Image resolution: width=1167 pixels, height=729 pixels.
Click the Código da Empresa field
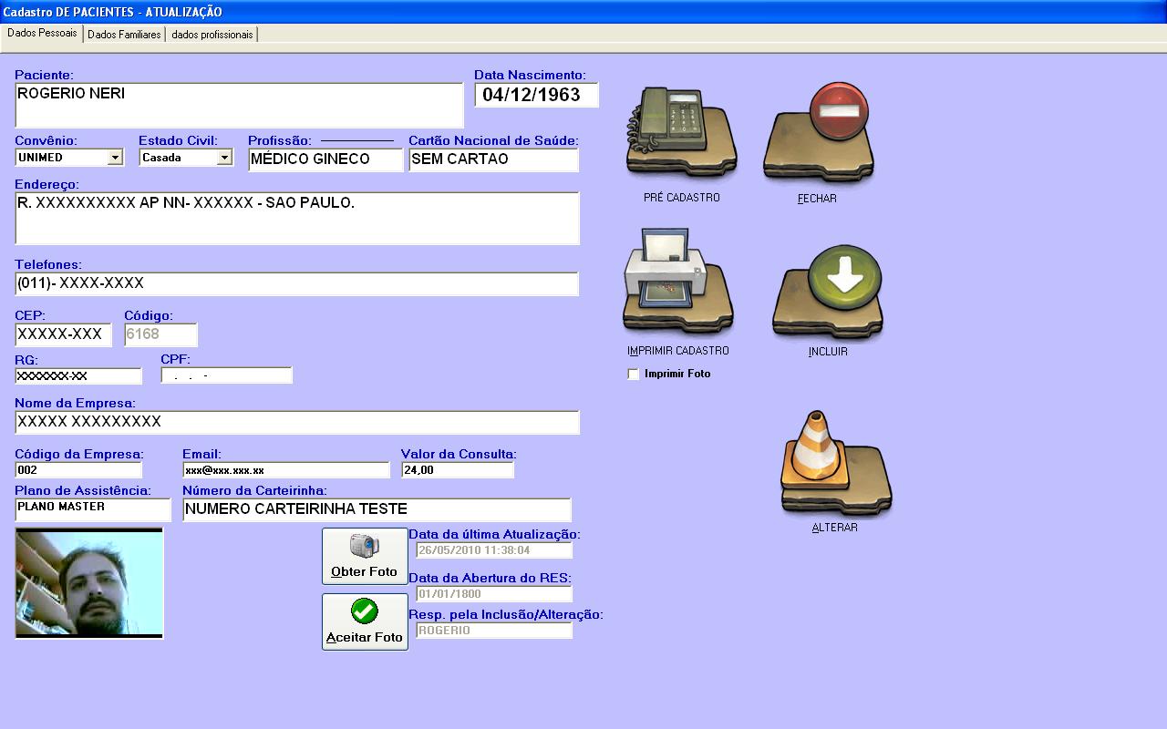(78, 470)
